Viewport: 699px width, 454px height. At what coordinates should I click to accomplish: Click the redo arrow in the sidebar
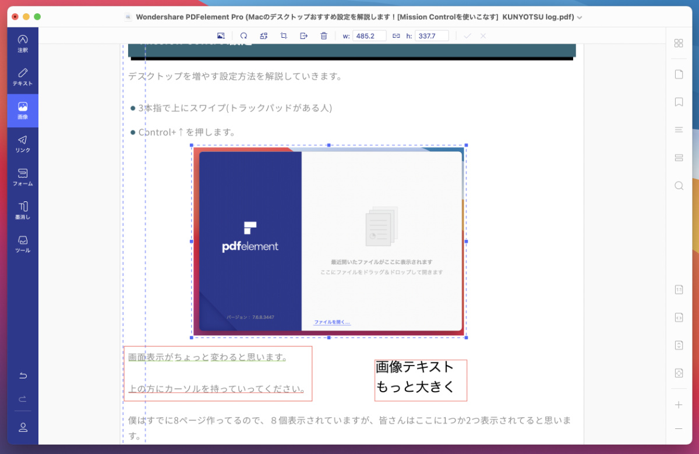[x=23, y=399]
